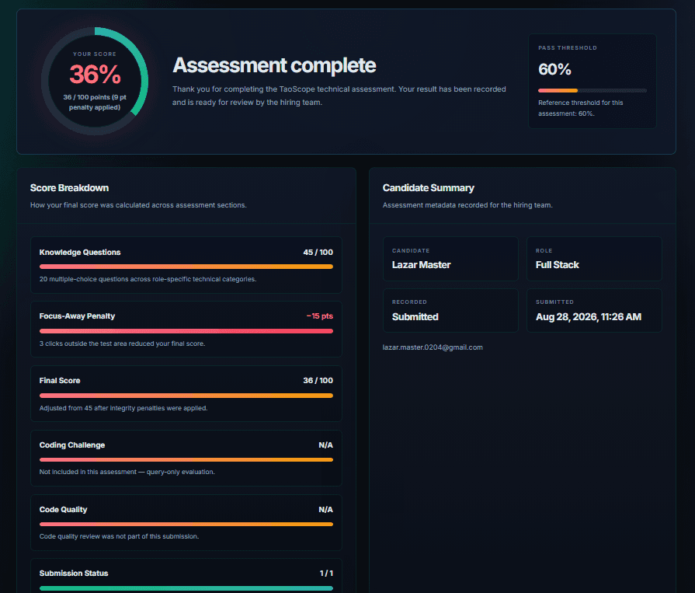695x593 pixels.
Task: Click the candidate name 'Lazar Master'
Action: [421, 265]
